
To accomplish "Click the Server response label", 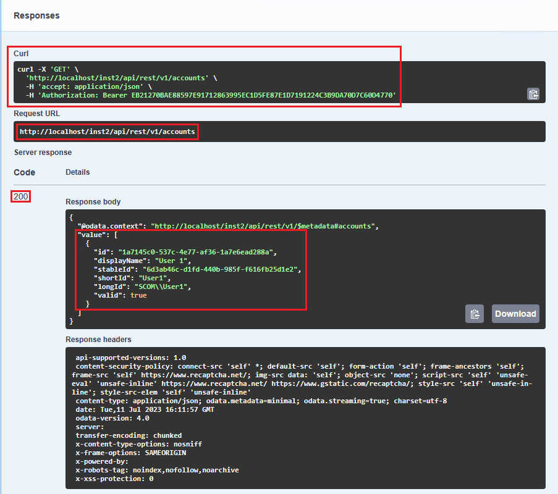I will coord(43,153).
